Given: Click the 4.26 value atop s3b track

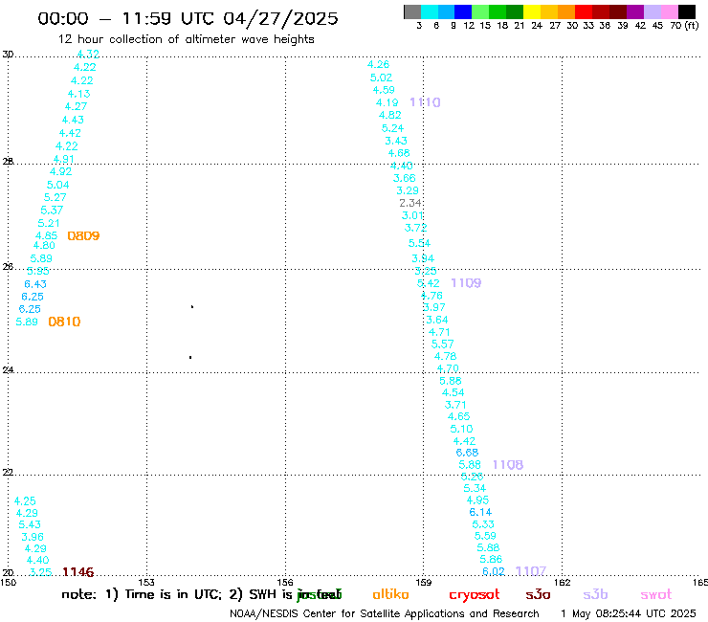Looking at the screenshot, I should 378,65.
